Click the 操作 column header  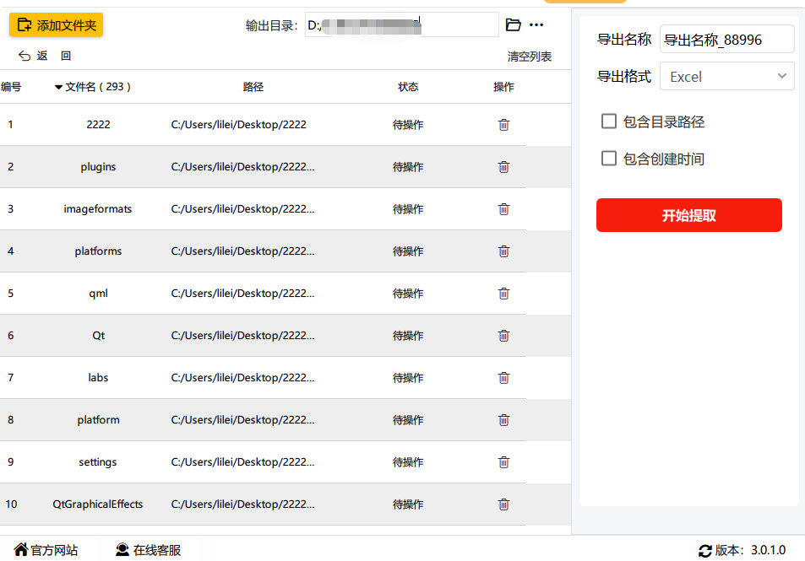point(503,87)
